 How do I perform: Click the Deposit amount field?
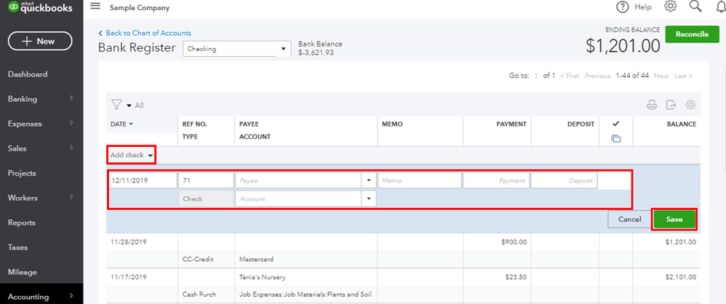[x=564, y=180]
